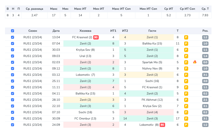
Task: Click the 1:0 result badge for the 07.04 match
Action: 205,44
